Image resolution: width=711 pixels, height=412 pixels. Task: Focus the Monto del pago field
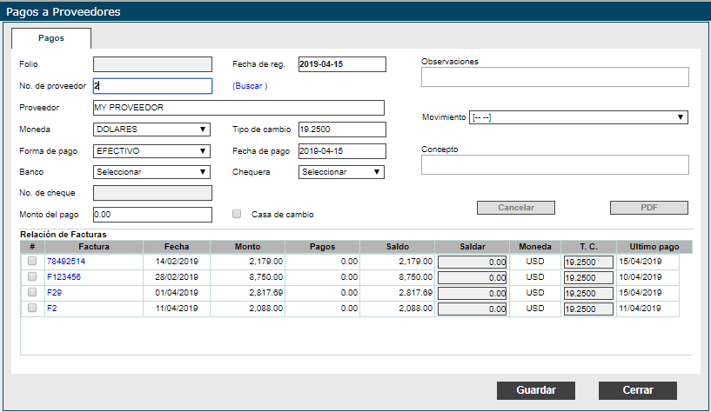point(151,215)
